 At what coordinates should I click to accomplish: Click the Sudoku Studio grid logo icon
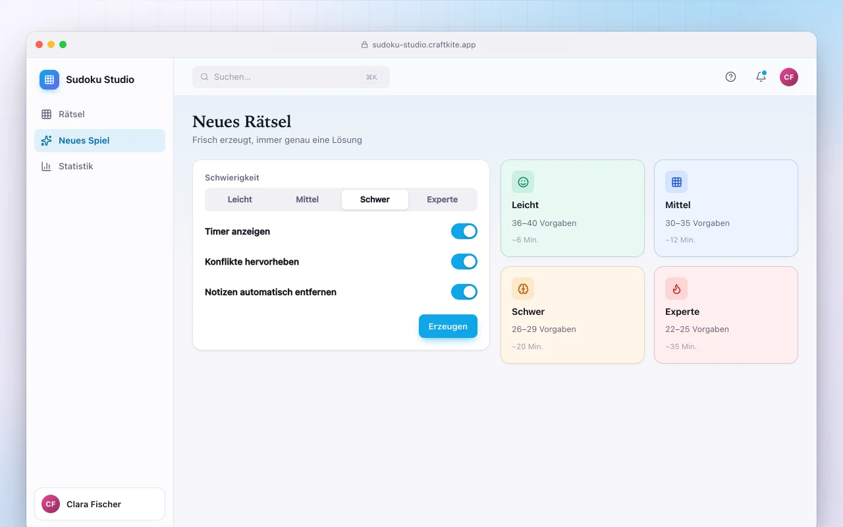click(x=49, y=80)
